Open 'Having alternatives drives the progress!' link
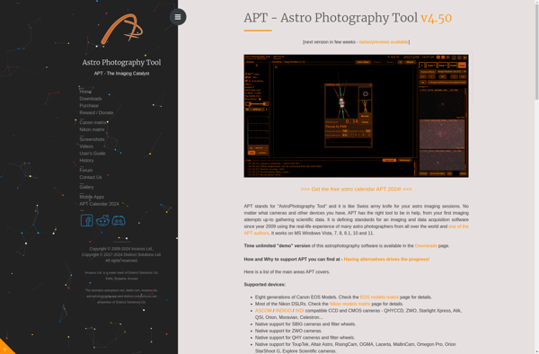This screenshot has width=539, height=354. tap(386, 259)
